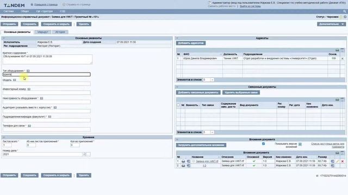Click the contact phone input field
The height and width of the screenshot is (195, 348).
(47, 129)
